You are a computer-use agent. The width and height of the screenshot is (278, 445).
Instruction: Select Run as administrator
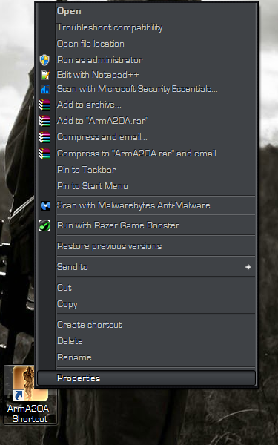coord(146,60)
